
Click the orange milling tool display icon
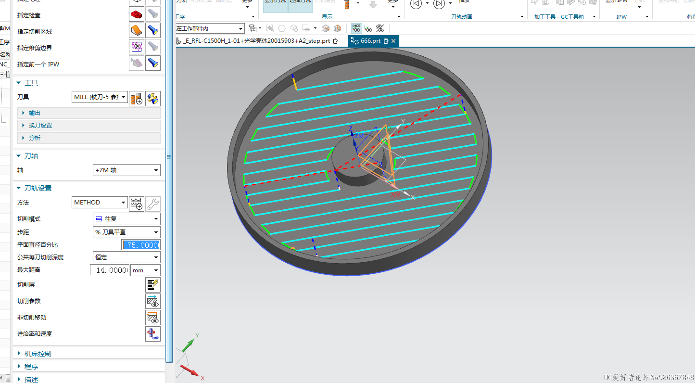(347, 4)
